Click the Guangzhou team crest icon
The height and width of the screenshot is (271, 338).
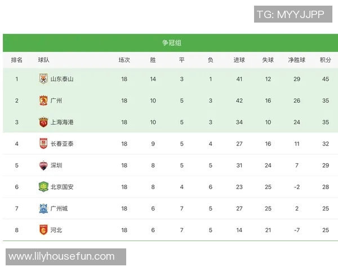tap(43, 100)
